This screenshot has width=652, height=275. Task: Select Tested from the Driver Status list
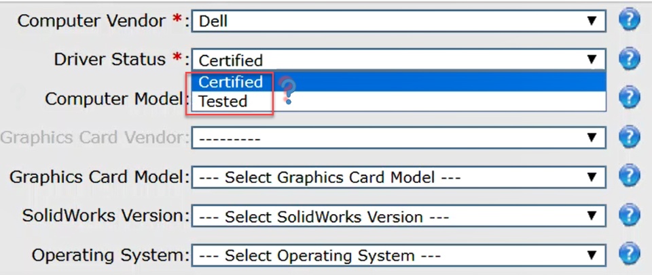223,102
